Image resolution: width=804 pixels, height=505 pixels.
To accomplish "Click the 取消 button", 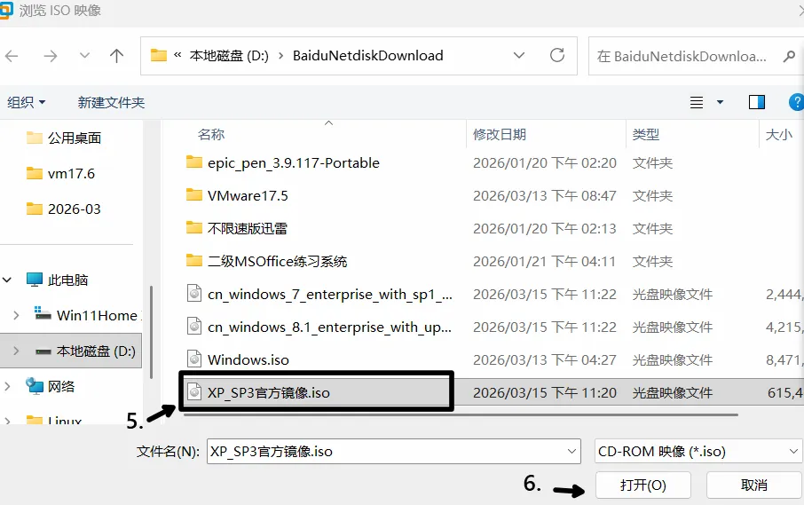I will pyautogui.click(x=753, y=485).
